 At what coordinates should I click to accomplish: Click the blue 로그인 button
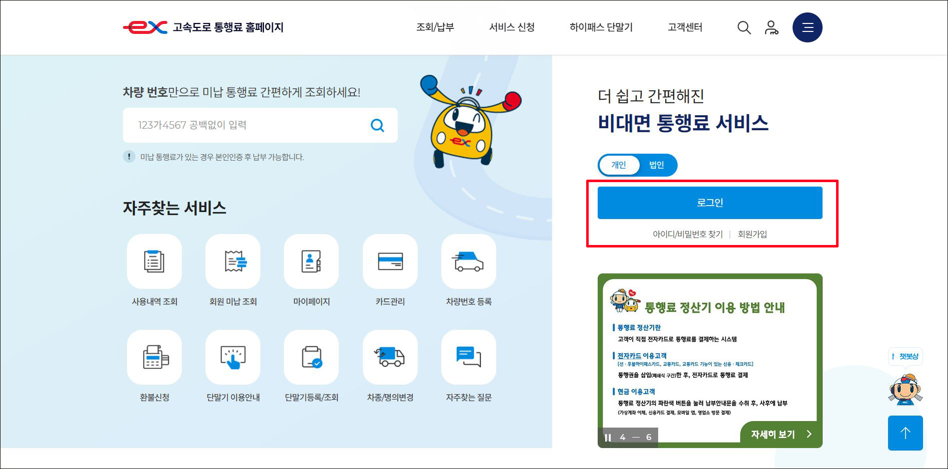pos(710,203)
